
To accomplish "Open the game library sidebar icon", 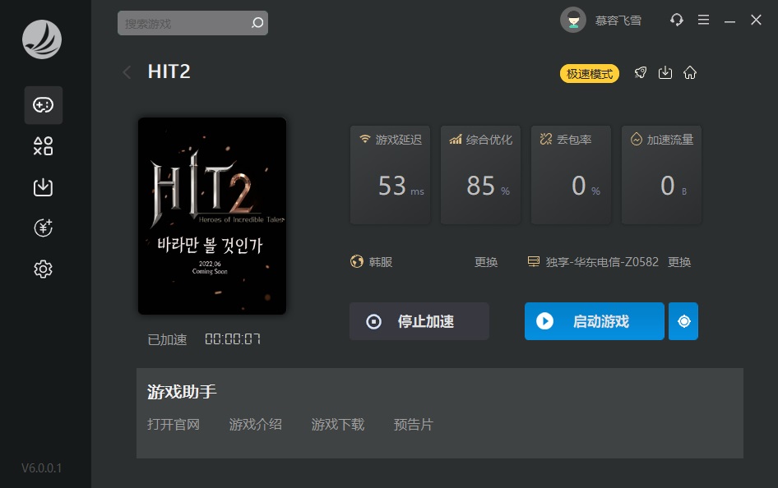I will 43,105.
